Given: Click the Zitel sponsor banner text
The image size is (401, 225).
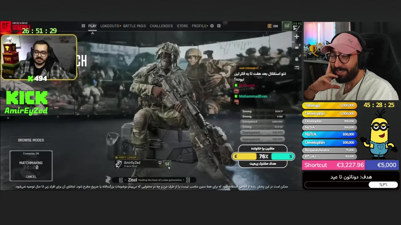Looking at the screenshot, I should pyautogui.click(x=155, y=180).
